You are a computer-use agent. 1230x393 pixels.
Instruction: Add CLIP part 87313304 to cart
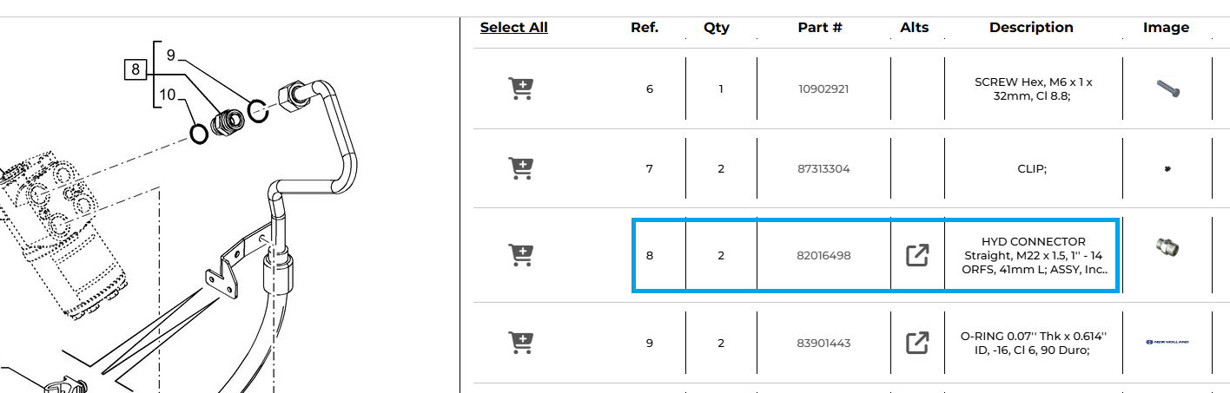520,168
